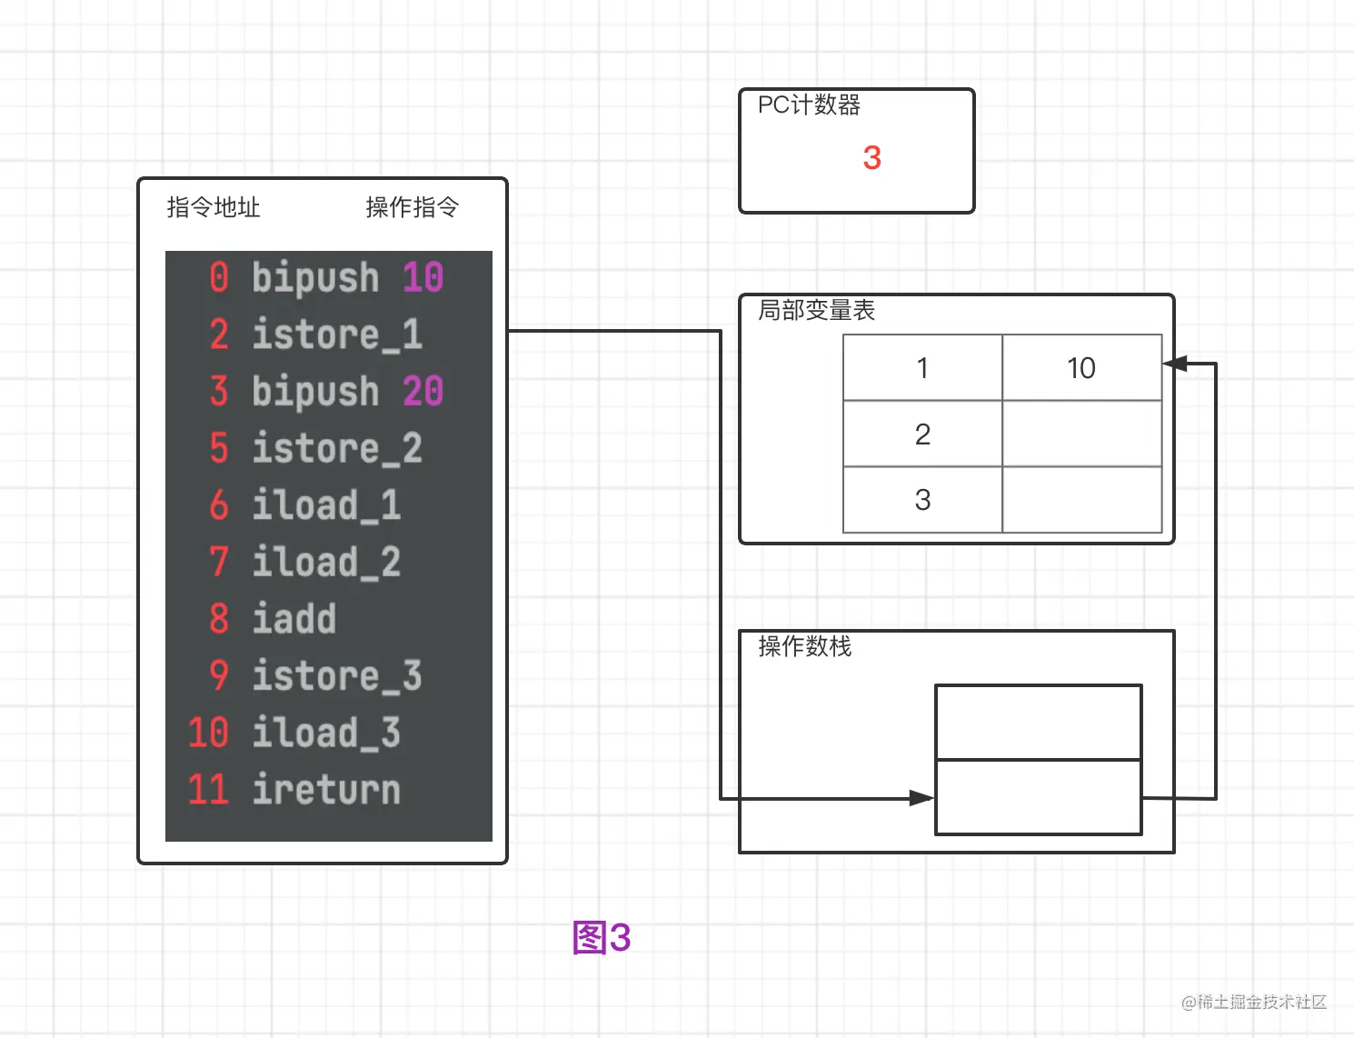
Task: Click the local variable value cell 10
Action: click(1081, 367)
